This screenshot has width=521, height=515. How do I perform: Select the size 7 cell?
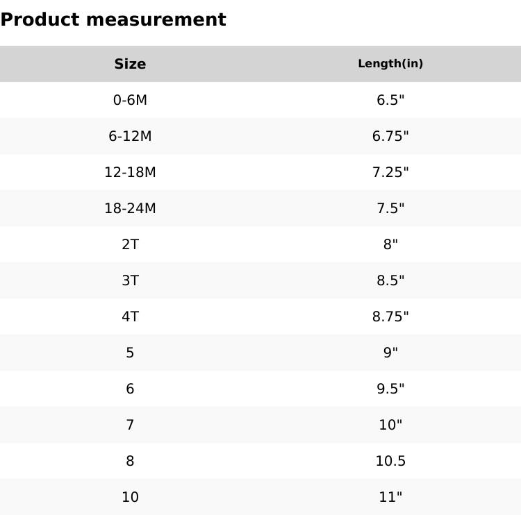tap(130, 425)
